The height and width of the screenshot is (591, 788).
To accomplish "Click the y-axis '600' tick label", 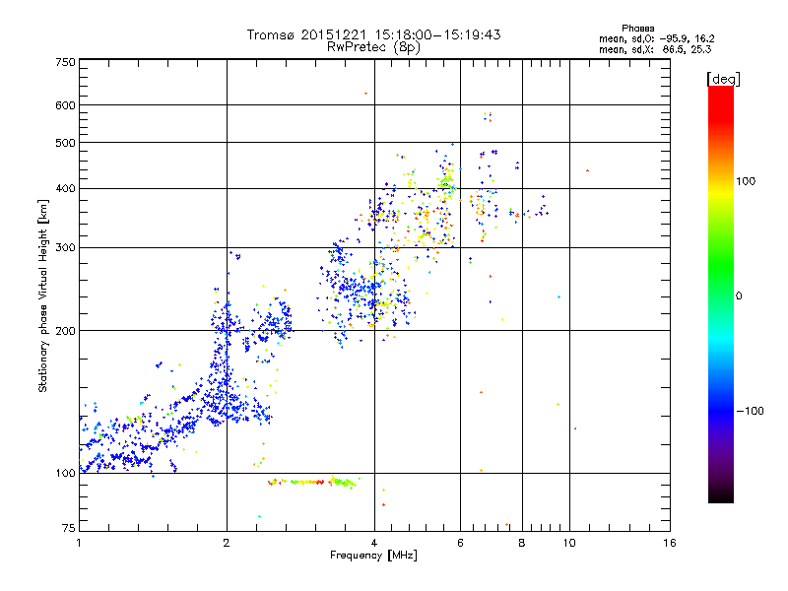I will coord(65,105).
